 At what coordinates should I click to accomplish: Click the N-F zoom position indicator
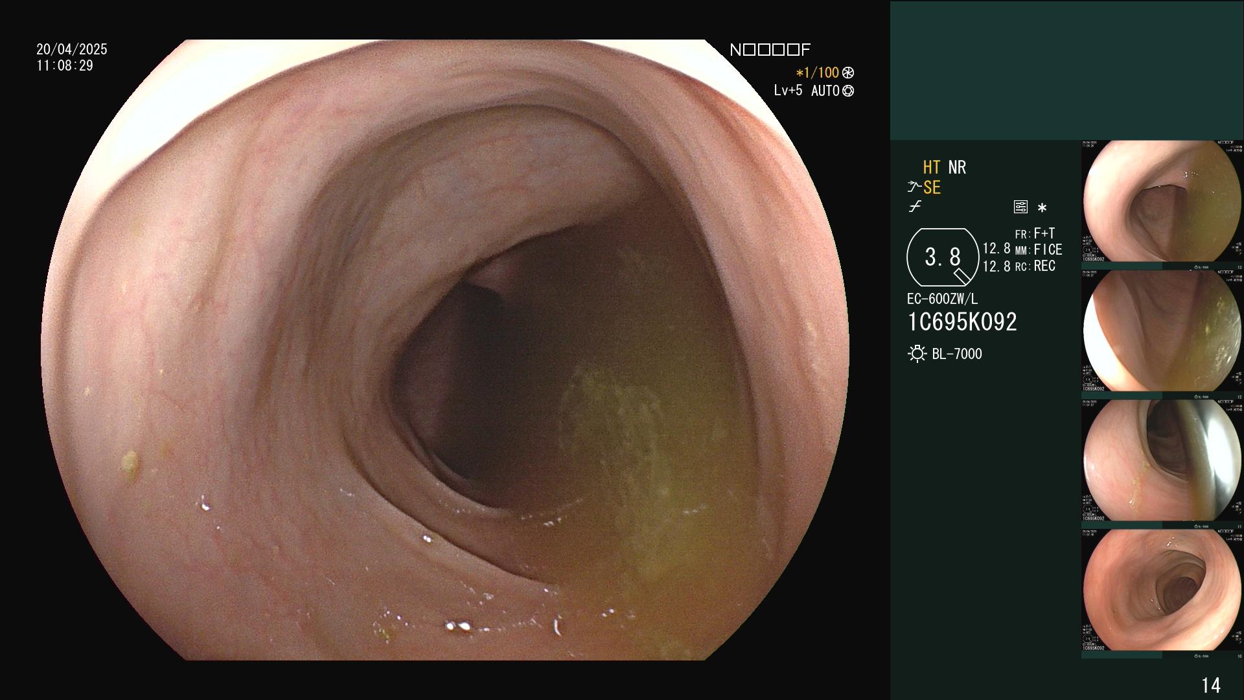770,50
